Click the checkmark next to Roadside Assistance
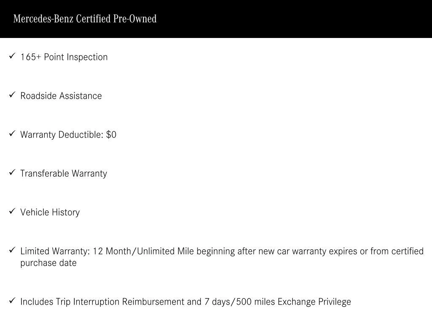432x324 pixels. tap(12, 94)
